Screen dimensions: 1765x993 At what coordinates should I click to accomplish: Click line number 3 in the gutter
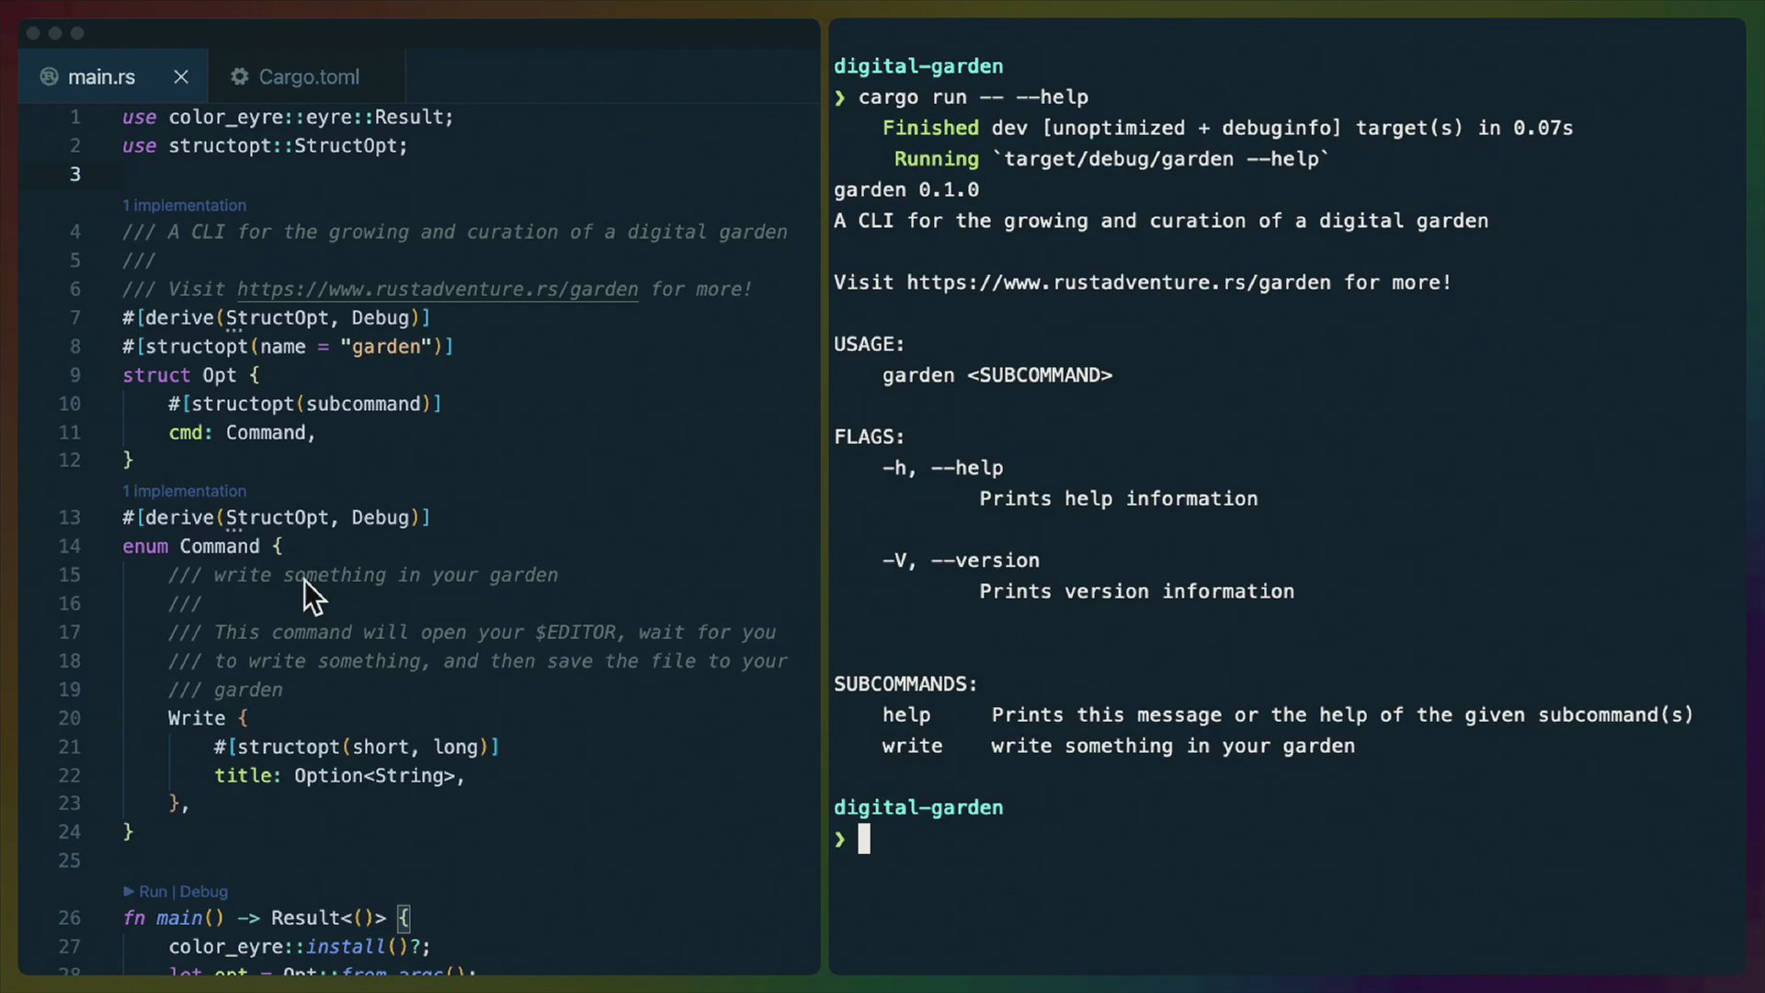click(x=75, y=175)
